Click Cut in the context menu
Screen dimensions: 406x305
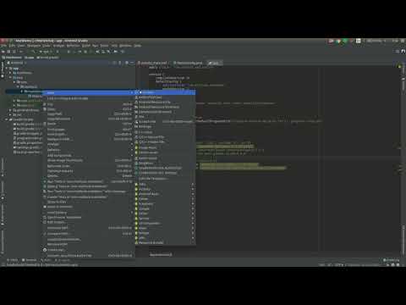click(88, 104)
